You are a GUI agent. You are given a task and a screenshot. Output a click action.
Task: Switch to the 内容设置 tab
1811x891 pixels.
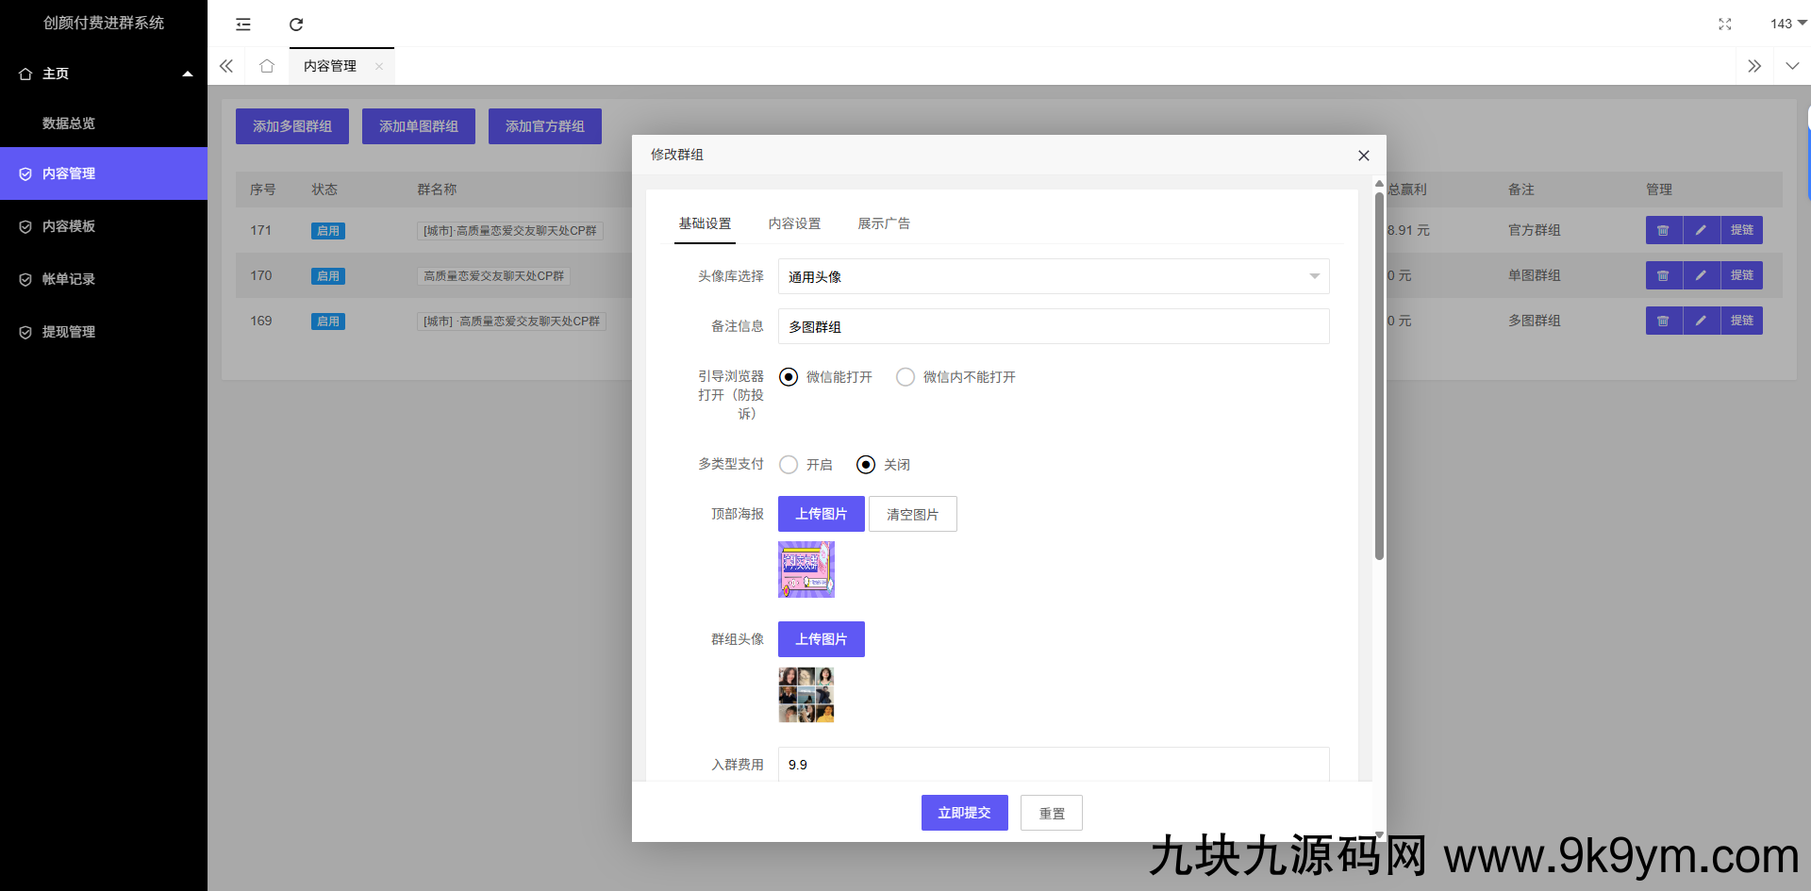click(x=794, y=223)
